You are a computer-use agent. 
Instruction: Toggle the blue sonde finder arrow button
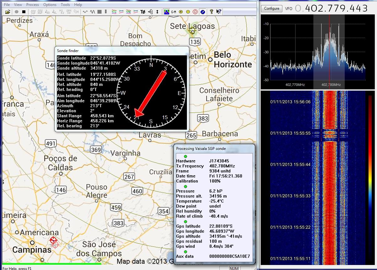(x=203, y=12)
